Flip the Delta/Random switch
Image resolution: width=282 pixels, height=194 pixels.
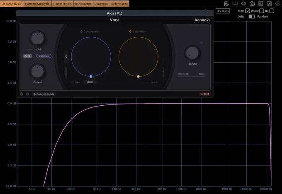pos(252,17)
